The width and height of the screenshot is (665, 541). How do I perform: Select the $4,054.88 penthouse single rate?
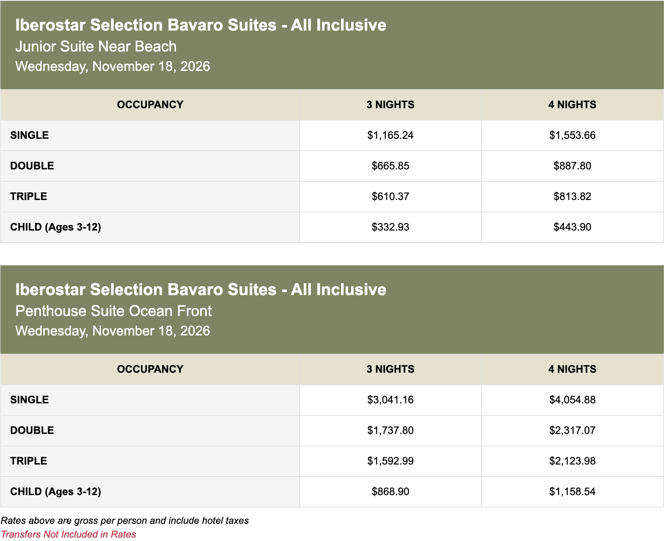572,400
